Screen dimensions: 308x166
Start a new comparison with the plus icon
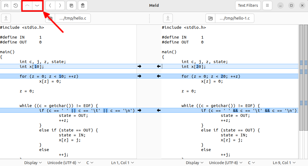tap(6, 5)
